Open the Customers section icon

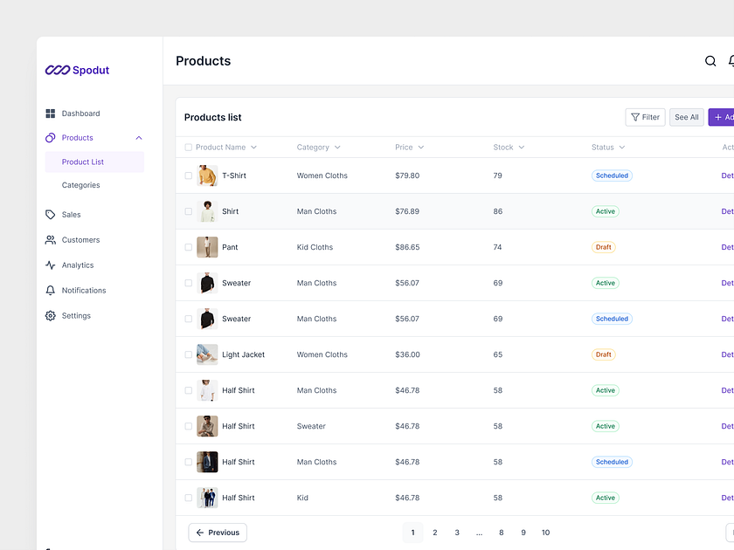point(51,239)
